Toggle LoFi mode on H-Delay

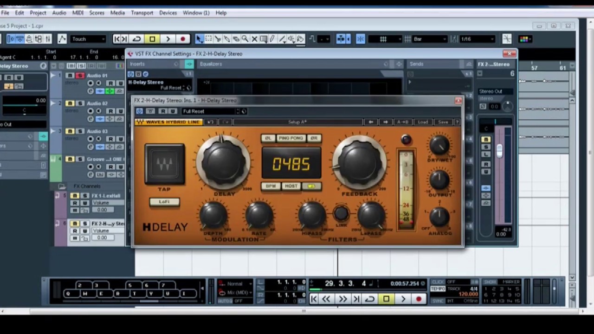(x=164, y=202)
